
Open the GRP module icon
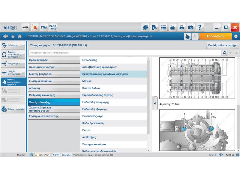(25, 28)
